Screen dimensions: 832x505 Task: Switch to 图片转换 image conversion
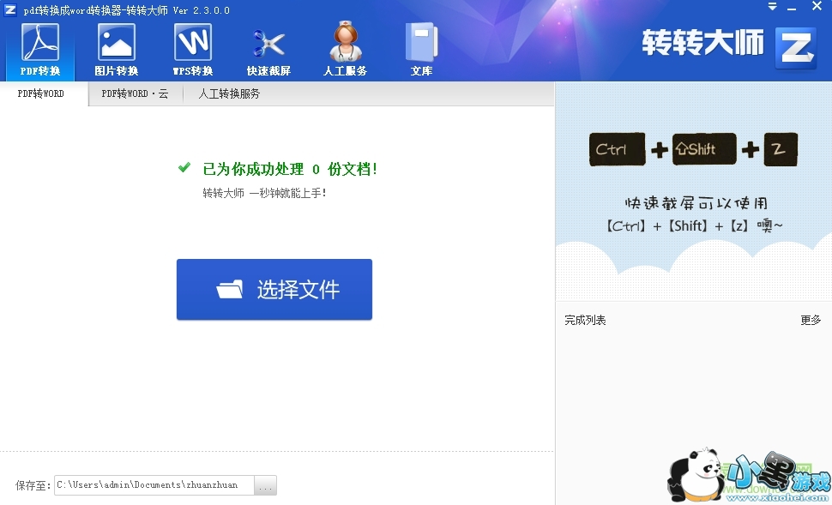tap(116, 50)
